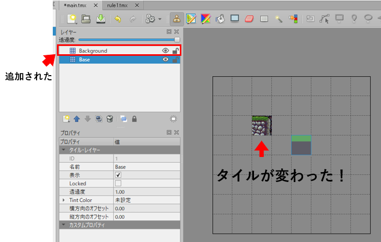381x242 pixels.
Task: Hide the Base layer
Action: (166, 59)
